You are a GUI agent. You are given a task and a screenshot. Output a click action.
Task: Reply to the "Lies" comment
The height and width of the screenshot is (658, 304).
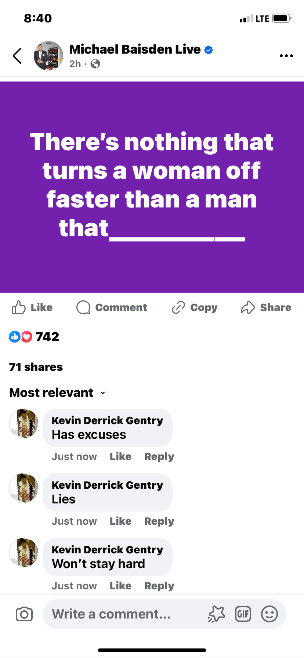(159, 521)
